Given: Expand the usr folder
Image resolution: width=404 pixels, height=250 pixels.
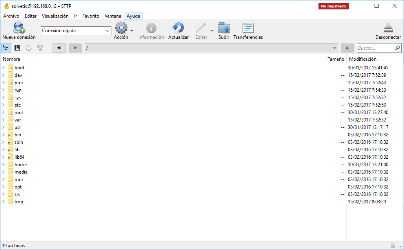Looking at the screenshot, I should 4,127.
